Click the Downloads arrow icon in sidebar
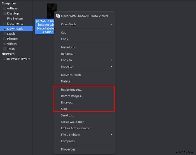Image resolution: width=196 pixels, height=155 pixels. [x=5, y=28]
